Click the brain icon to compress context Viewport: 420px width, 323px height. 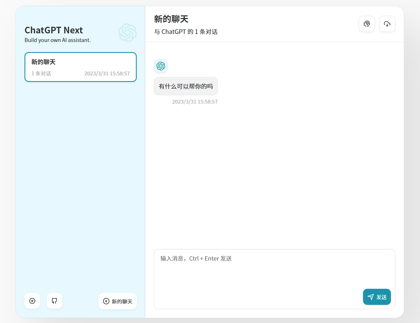pos(366,24)
